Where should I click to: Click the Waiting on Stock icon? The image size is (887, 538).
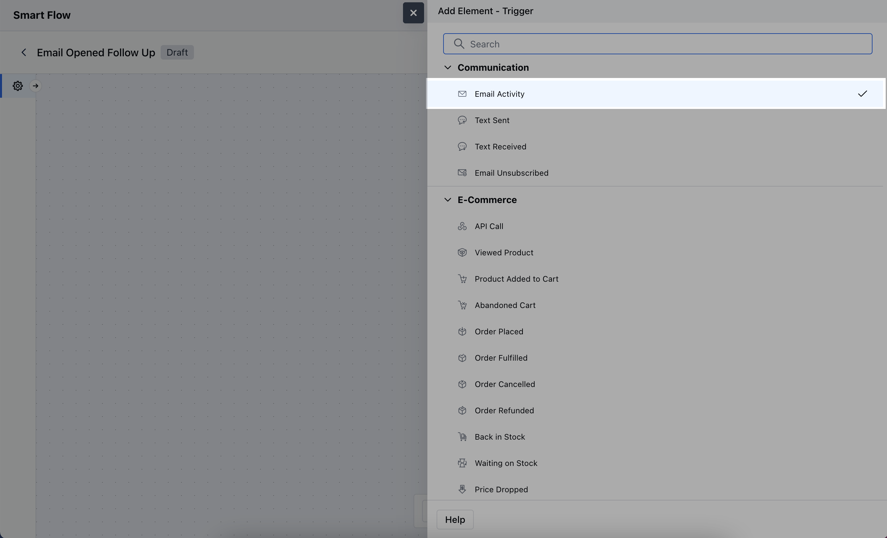pyautogui.click(x=462, y=463)
